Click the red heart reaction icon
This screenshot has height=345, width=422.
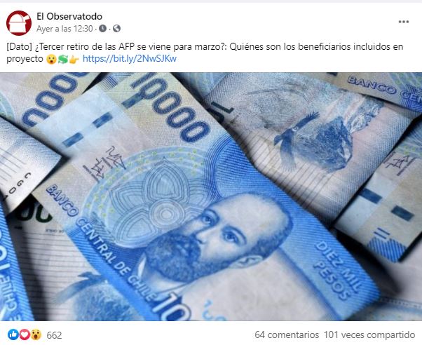click(x=25, y=334)
